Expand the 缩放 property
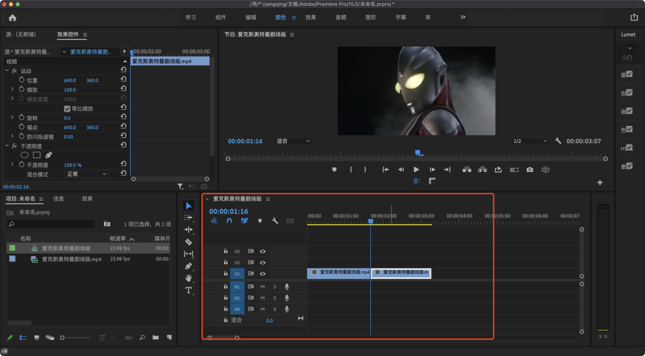Image resolution: width=645 pixels, height=356 pixels. 12,90
